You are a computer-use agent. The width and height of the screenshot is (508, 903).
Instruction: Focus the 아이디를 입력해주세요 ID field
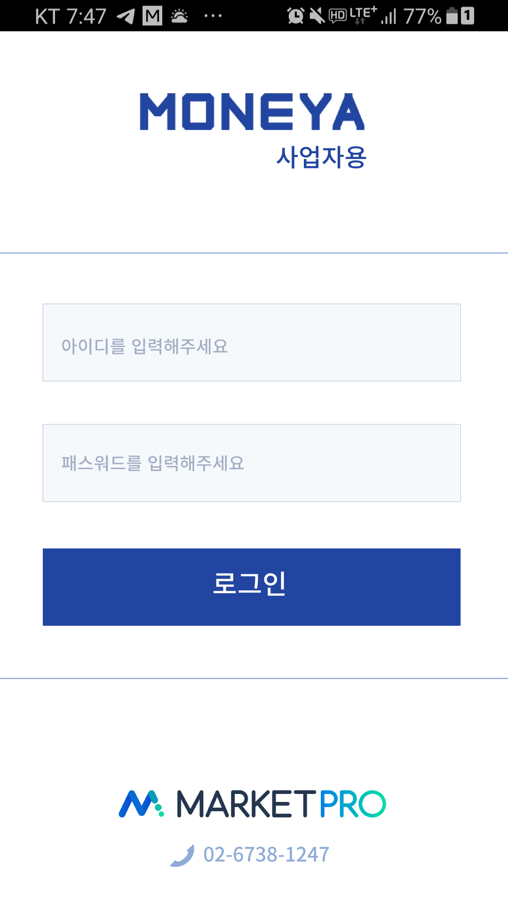pos(252,343)
